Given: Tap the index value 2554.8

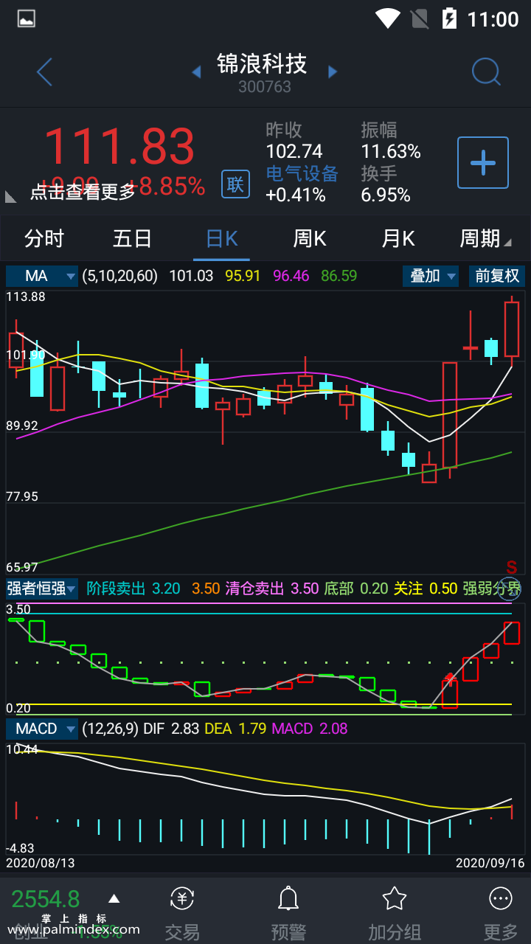Looking at the screenshot, I should [46, 899].
